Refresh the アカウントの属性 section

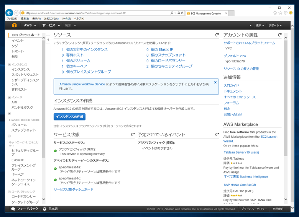[x=280, y=35]
